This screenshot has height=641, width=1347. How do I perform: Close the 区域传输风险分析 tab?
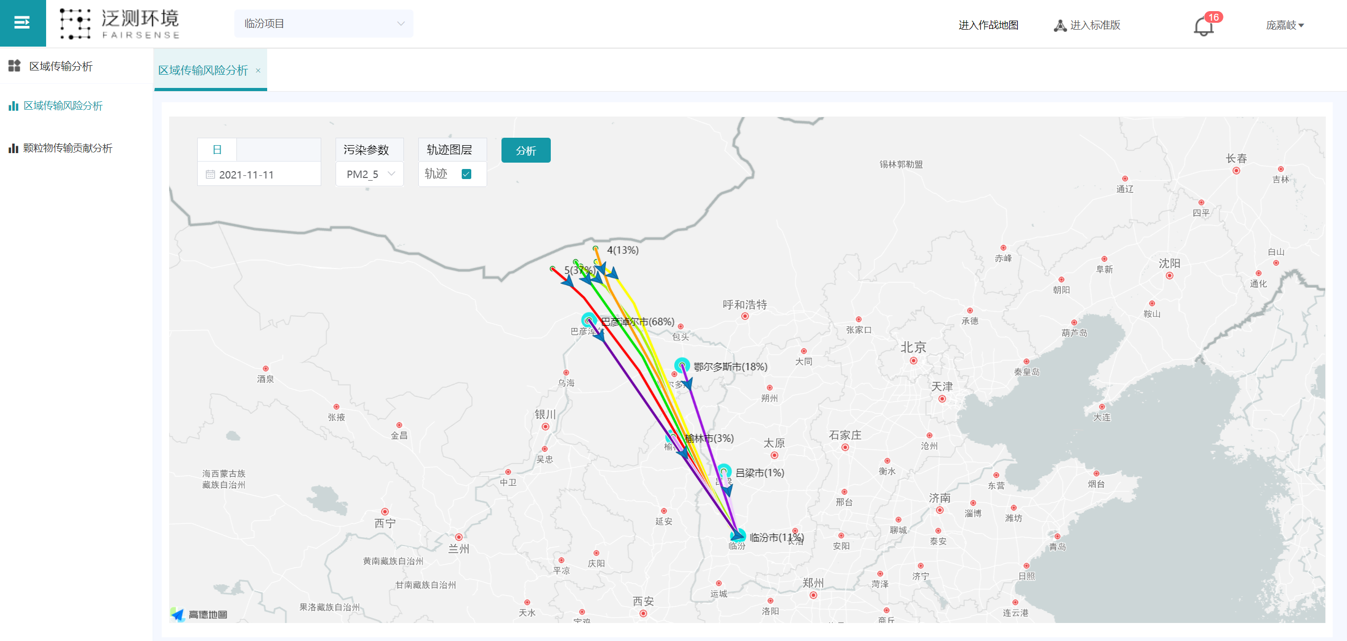pos(258,71)
